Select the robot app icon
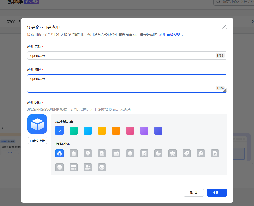The image size is (254, 206). click(x=74, y=153)
